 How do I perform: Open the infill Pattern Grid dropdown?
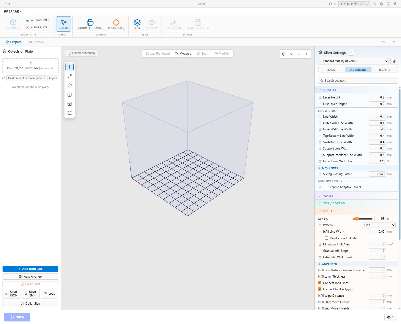[379, 225]
